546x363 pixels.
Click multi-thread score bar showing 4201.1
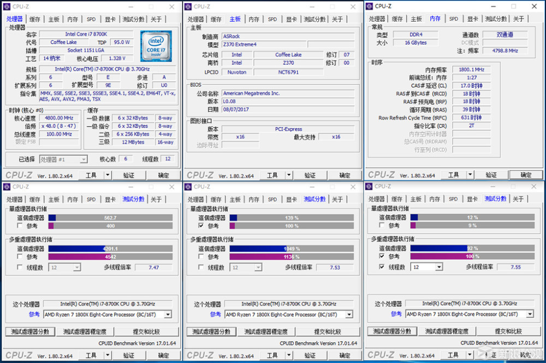pos(110,249)
